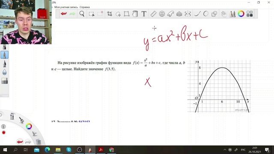This screenshot has width=274, height=154.
Task: Open File Explorer from taskbar
Action: point(58,150)
